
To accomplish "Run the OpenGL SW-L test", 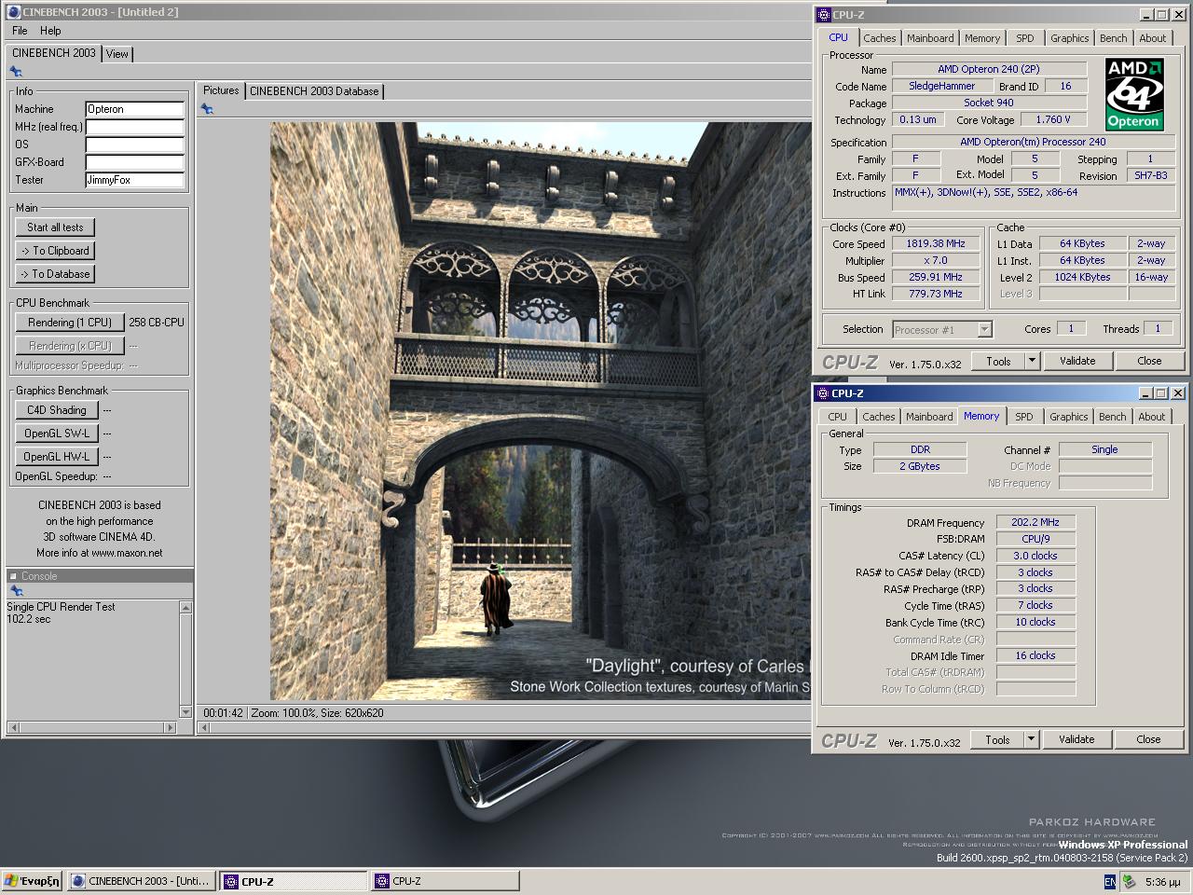I will coord(56,434).
